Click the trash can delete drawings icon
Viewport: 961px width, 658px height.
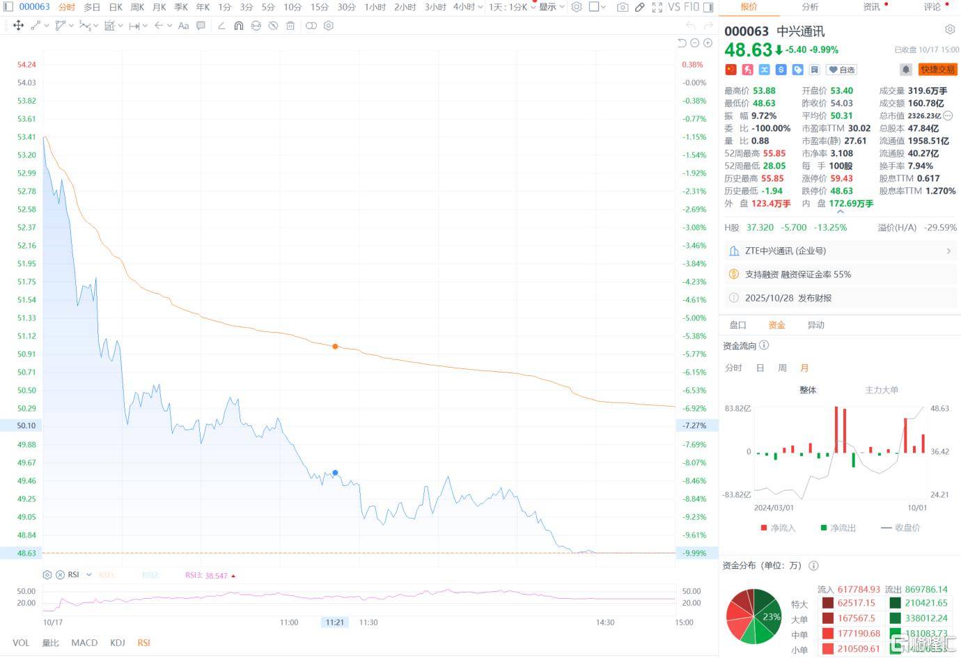(290, 26)
